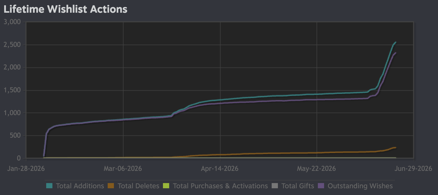Screen dimensions: 438x195
Task: Click the peak end of the Outstanding Wishes line
Action: tap(395, 53)
